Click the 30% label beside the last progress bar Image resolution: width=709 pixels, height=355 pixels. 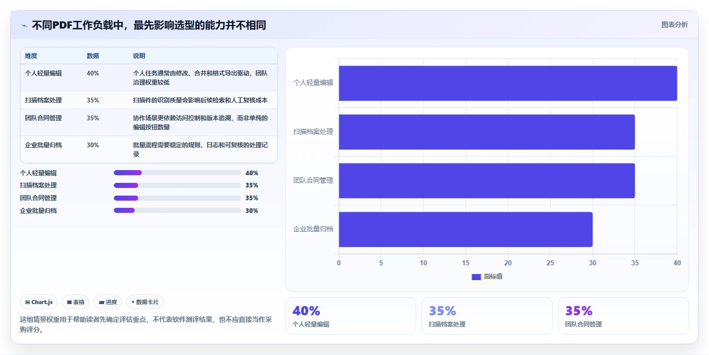(252, 211)
